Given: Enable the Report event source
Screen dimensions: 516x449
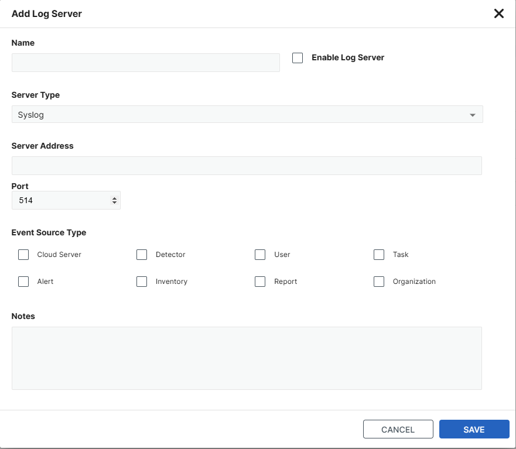Looking at the screenshot, I should (260, 282).
